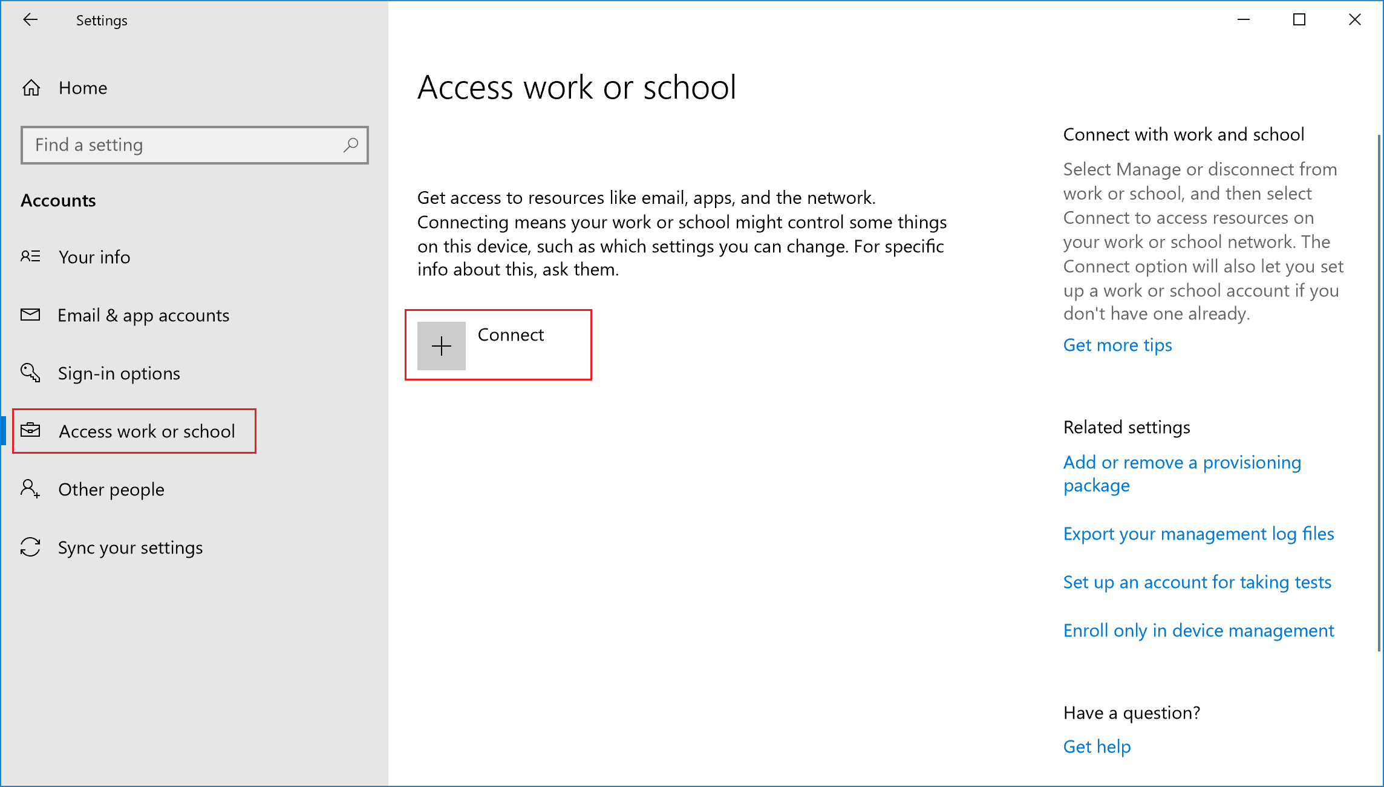The height and width of the screenshot is (787, 1384).
Task: Click the Email & app accounts icon
Action: [30, 315]
